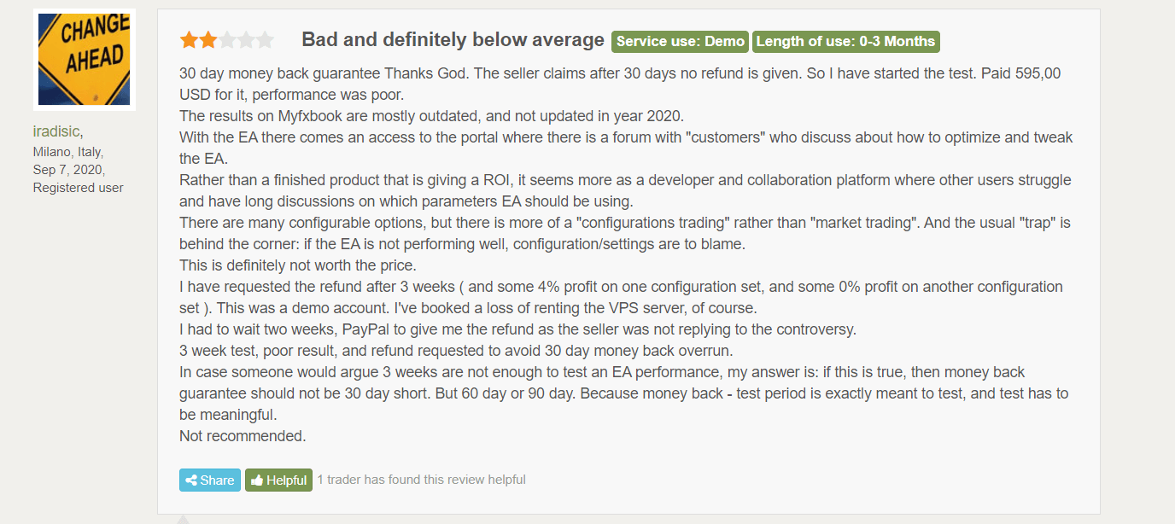The height and width of the screenshot is (524, 1175).
Task: Click the review title 'Bad and definitely below average'
Action: coord(453,39)
